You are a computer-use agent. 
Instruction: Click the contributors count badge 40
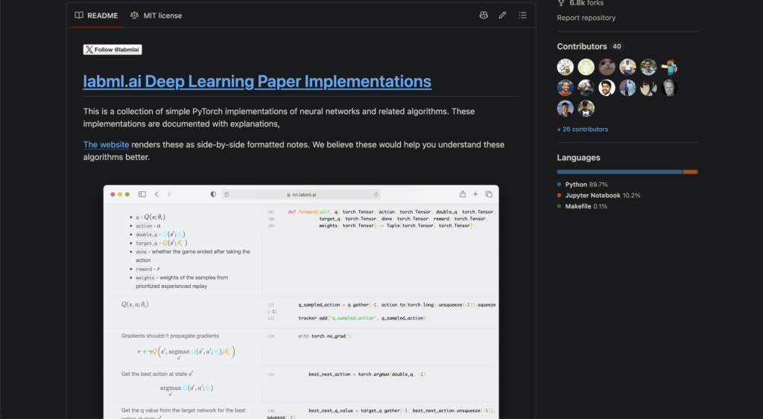[x=616, y=46]
